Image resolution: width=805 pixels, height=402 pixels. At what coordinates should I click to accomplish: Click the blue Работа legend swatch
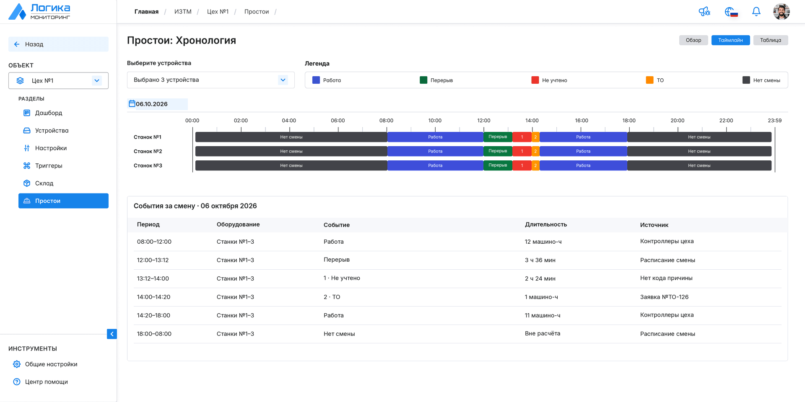(x=316, y=80)
